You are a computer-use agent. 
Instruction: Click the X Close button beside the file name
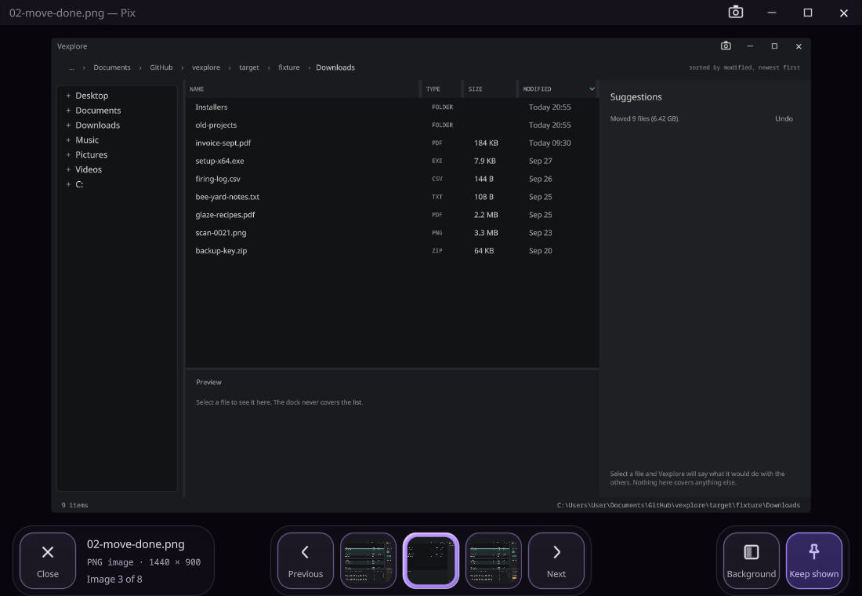(x=48, y=560)
